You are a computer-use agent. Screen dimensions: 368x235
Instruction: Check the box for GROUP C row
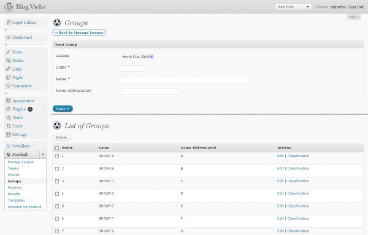coord(57,181)
